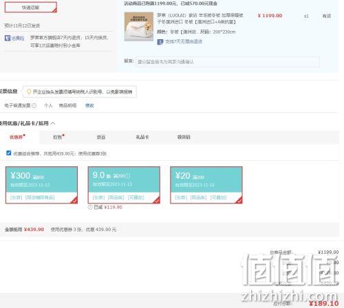Uncheck the 优惠组合推荐 checkbox

tap(9, 153)
